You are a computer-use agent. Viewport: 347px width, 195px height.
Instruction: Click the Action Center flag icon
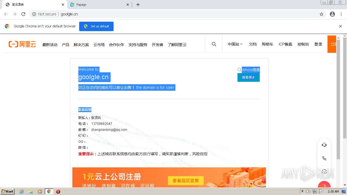click(x=321, y=191)
